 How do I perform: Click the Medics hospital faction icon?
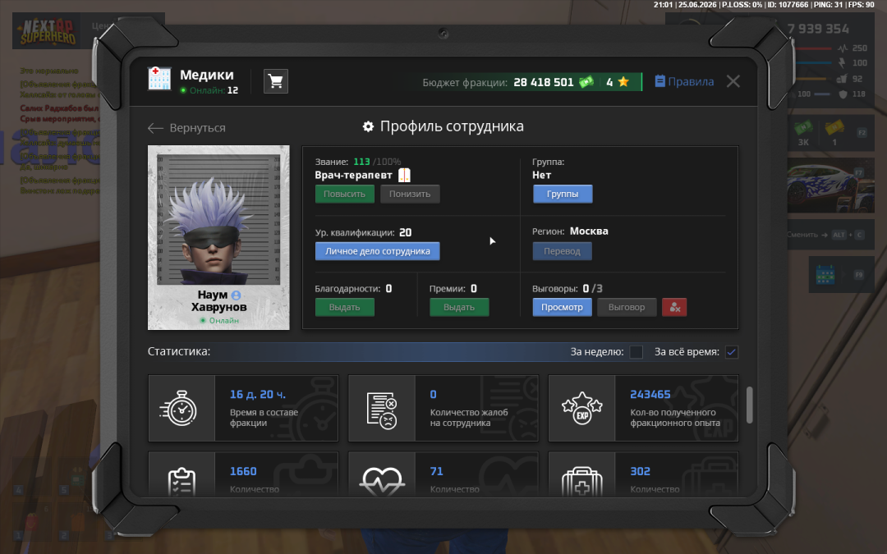point(159,79)
